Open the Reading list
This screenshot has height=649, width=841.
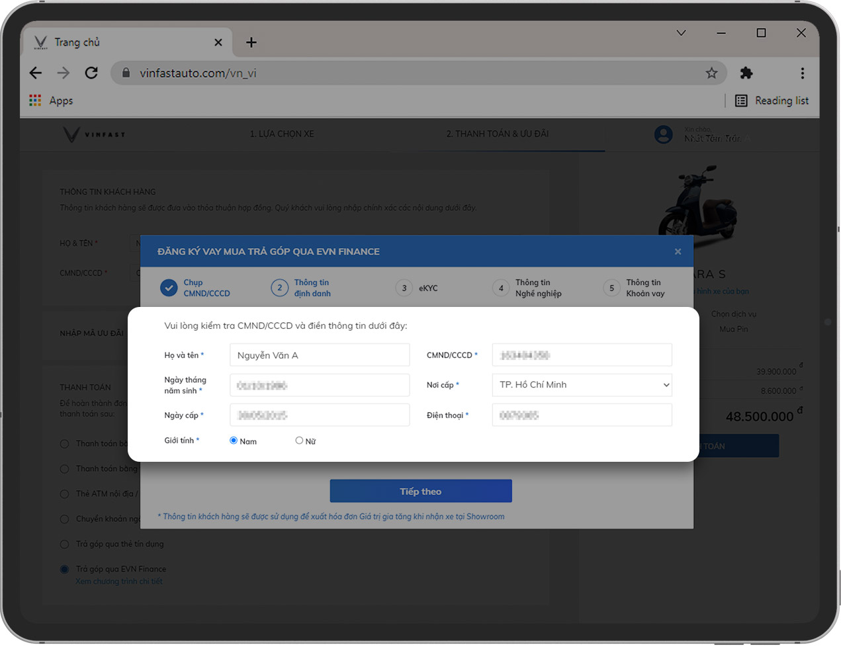[772, 101]
